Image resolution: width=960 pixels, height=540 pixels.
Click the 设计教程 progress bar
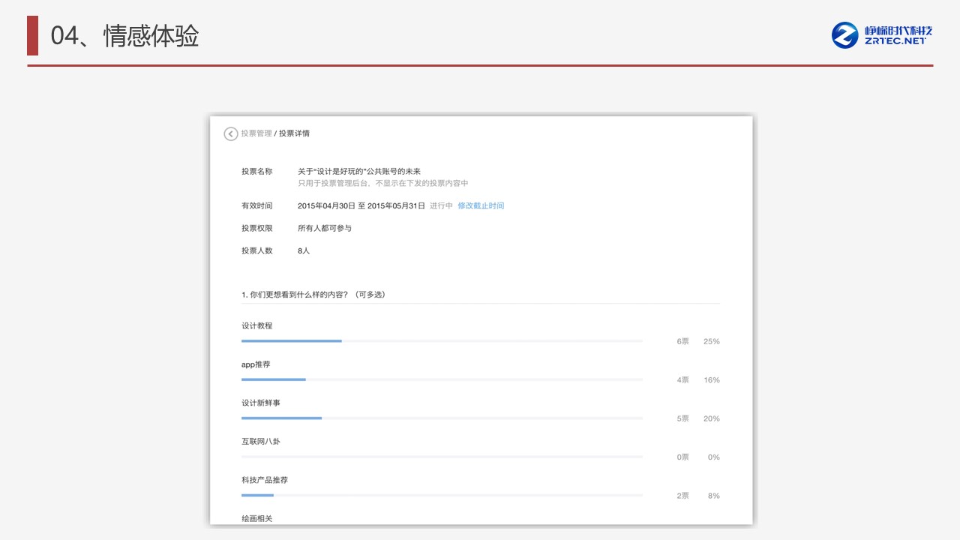[x=442, y=341]
